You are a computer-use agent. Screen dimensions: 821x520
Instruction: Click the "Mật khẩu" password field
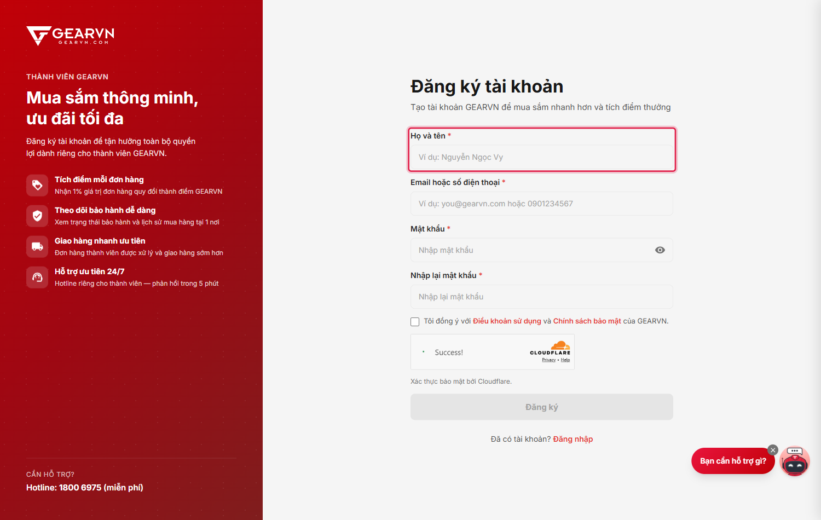click(x=542, y=250)
